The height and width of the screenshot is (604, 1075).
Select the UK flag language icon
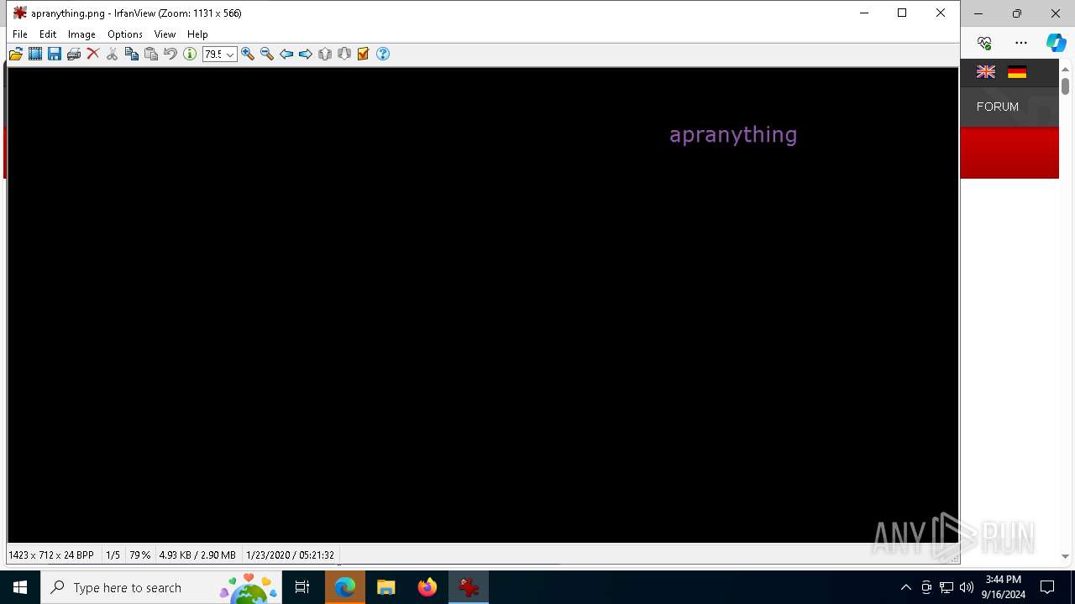coord(986,72)
